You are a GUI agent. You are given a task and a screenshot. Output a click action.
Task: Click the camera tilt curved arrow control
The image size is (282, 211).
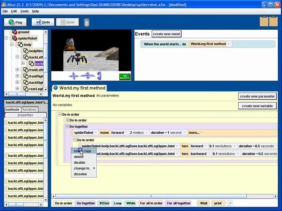[99, 76]
